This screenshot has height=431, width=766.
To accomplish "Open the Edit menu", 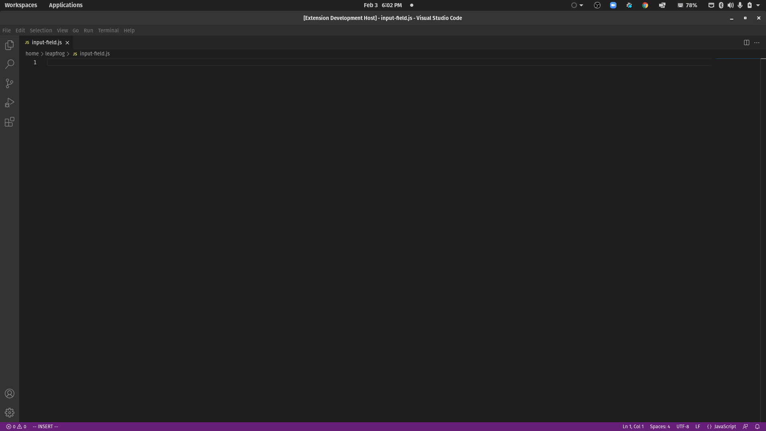I will tap(20, 30).
